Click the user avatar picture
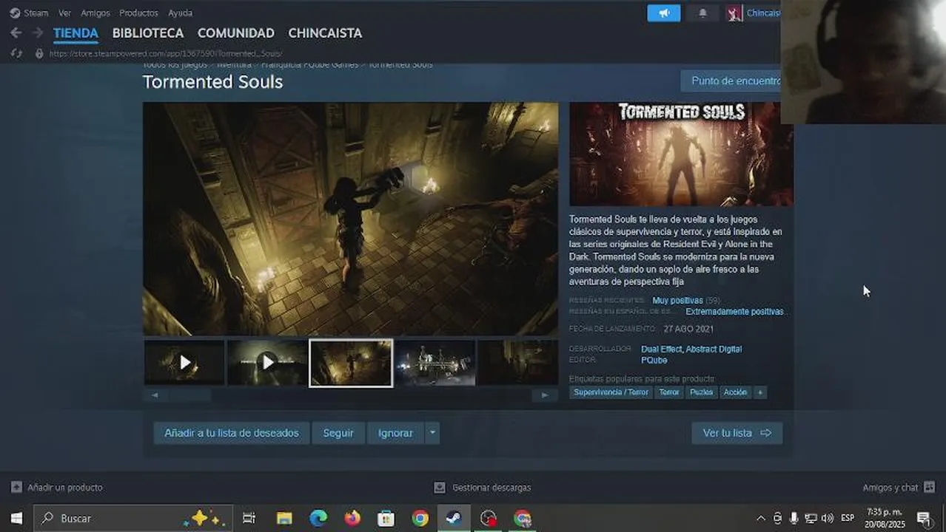 coord(734,13)
